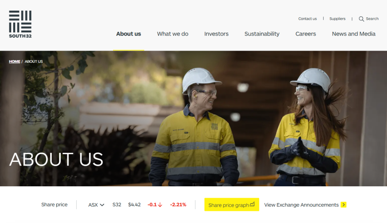Viewport: 387px width, 223px height.
Task: Click the Contact us link
Action: point(307,19)
